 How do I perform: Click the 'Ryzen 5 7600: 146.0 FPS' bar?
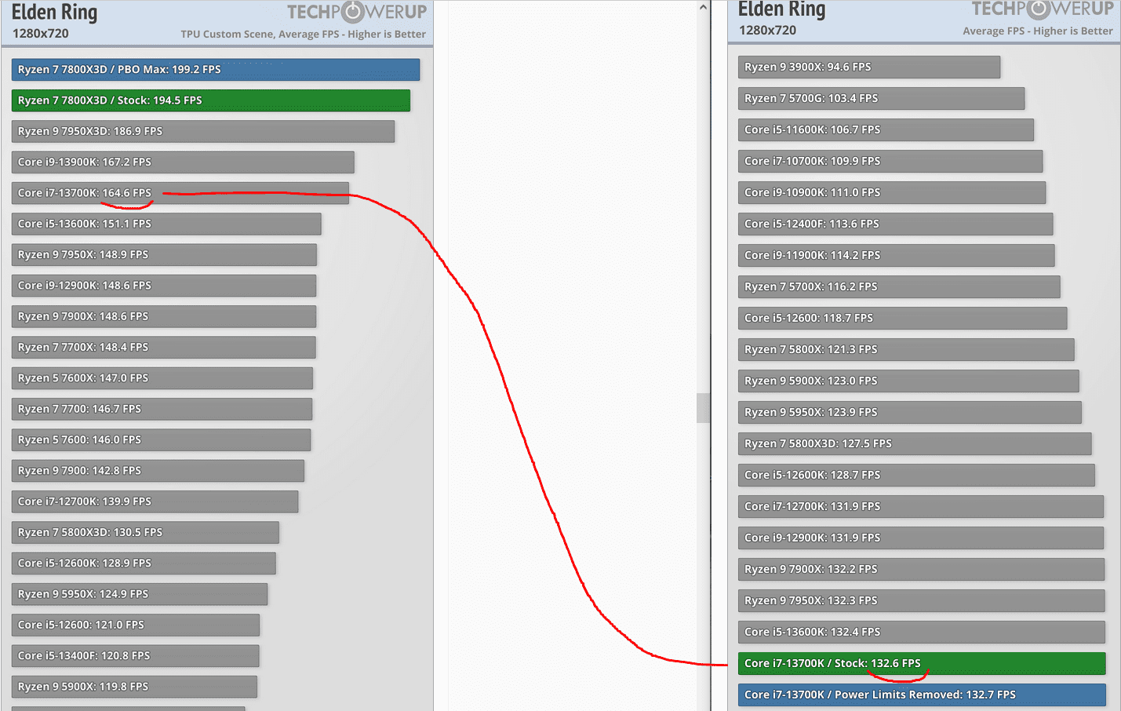point(162,439)
